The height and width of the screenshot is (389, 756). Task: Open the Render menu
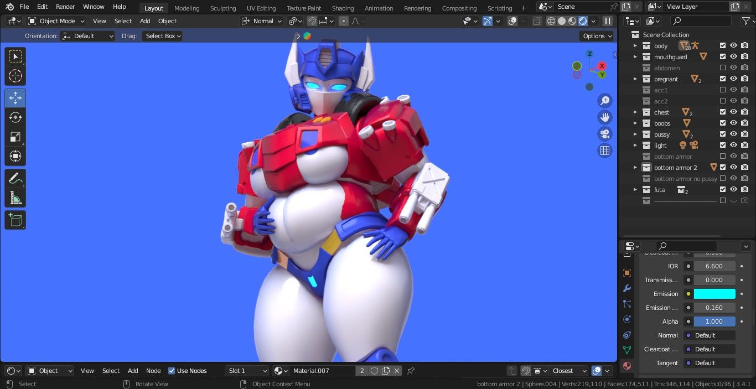65,7
